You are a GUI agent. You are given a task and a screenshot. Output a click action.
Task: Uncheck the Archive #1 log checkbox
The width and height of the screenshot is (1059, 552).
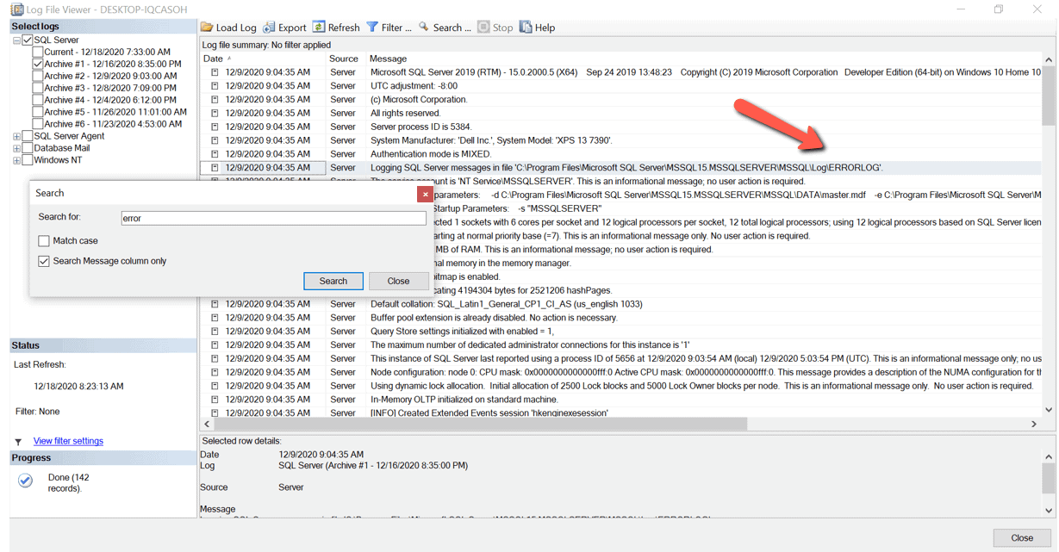38,64
